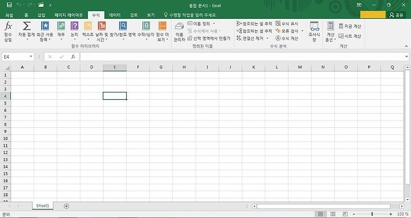Click the zoom out minus button
Viewport: 411px width, 218px height.
(x=354, y=214)
